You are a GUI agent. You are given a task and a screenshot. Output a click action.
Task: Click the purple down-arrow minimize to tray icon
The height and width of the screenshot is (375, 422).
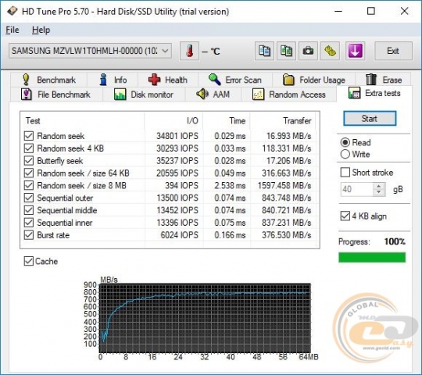[355, 51]
